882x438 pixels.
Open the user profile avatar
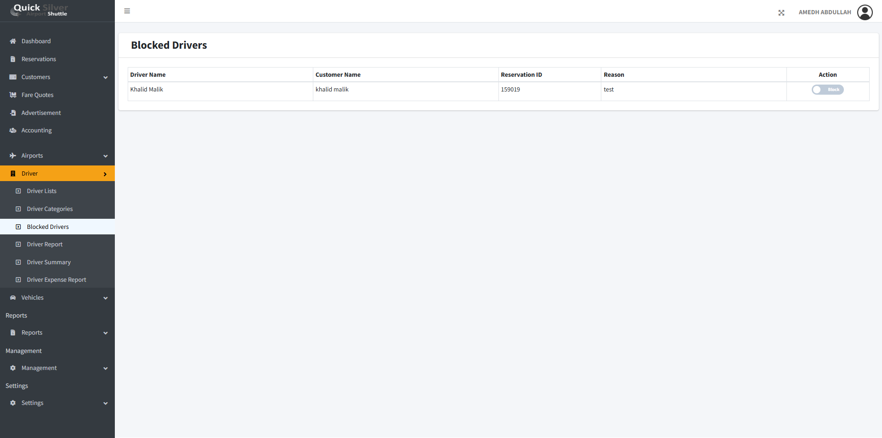pos(865,12)
